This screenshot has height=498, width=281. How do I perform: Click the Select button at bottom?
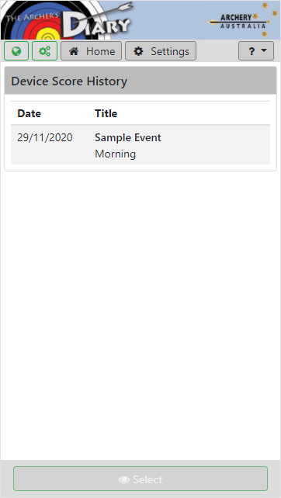(x=140, y=479)
